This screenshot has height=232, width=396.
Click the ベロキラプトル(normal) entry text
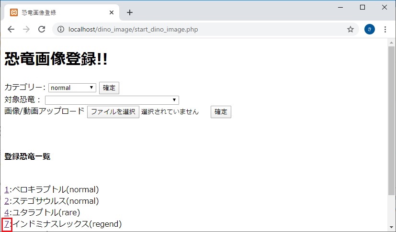[x=56, y=189]
